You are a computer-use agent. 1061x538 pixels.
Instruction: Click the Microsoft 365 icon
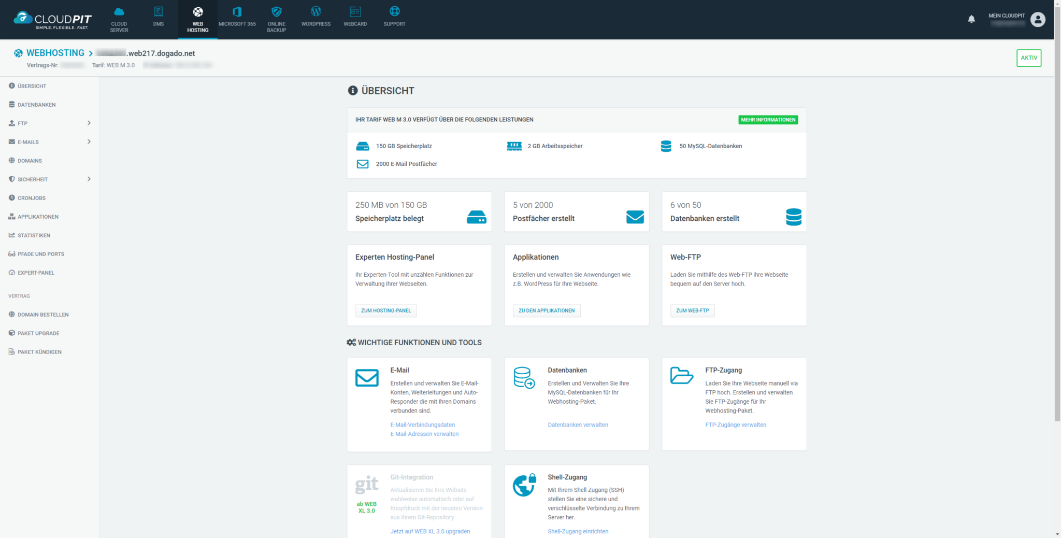click(237, 12)
